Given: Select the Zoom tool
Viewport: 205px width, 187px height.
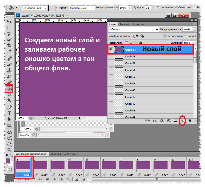Looking at the screenshot, I should (x=9, y=150).
